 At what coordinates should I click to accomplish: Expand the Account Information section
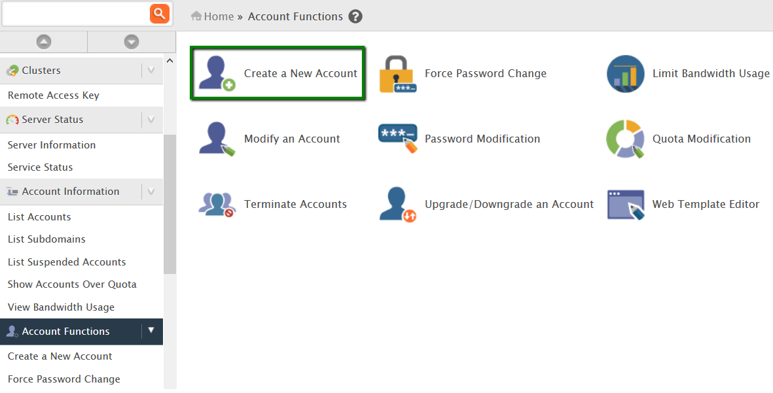pyautogui.click(x=151, y=191)
